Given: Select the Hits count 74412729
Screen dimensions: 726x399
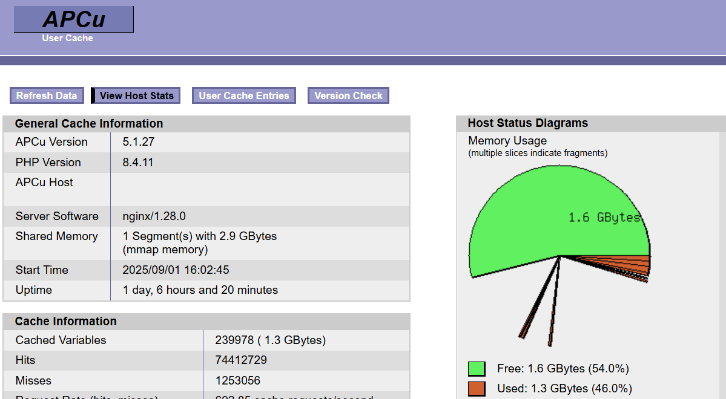Looking at the screenshot, I should tap(241, 360).
